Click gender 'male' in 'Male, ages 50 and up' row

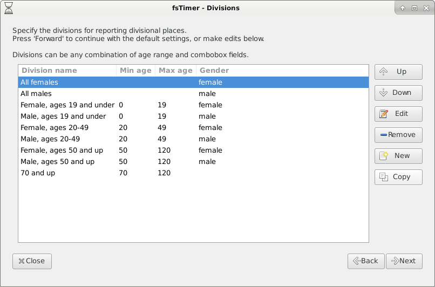coord(207,162)
